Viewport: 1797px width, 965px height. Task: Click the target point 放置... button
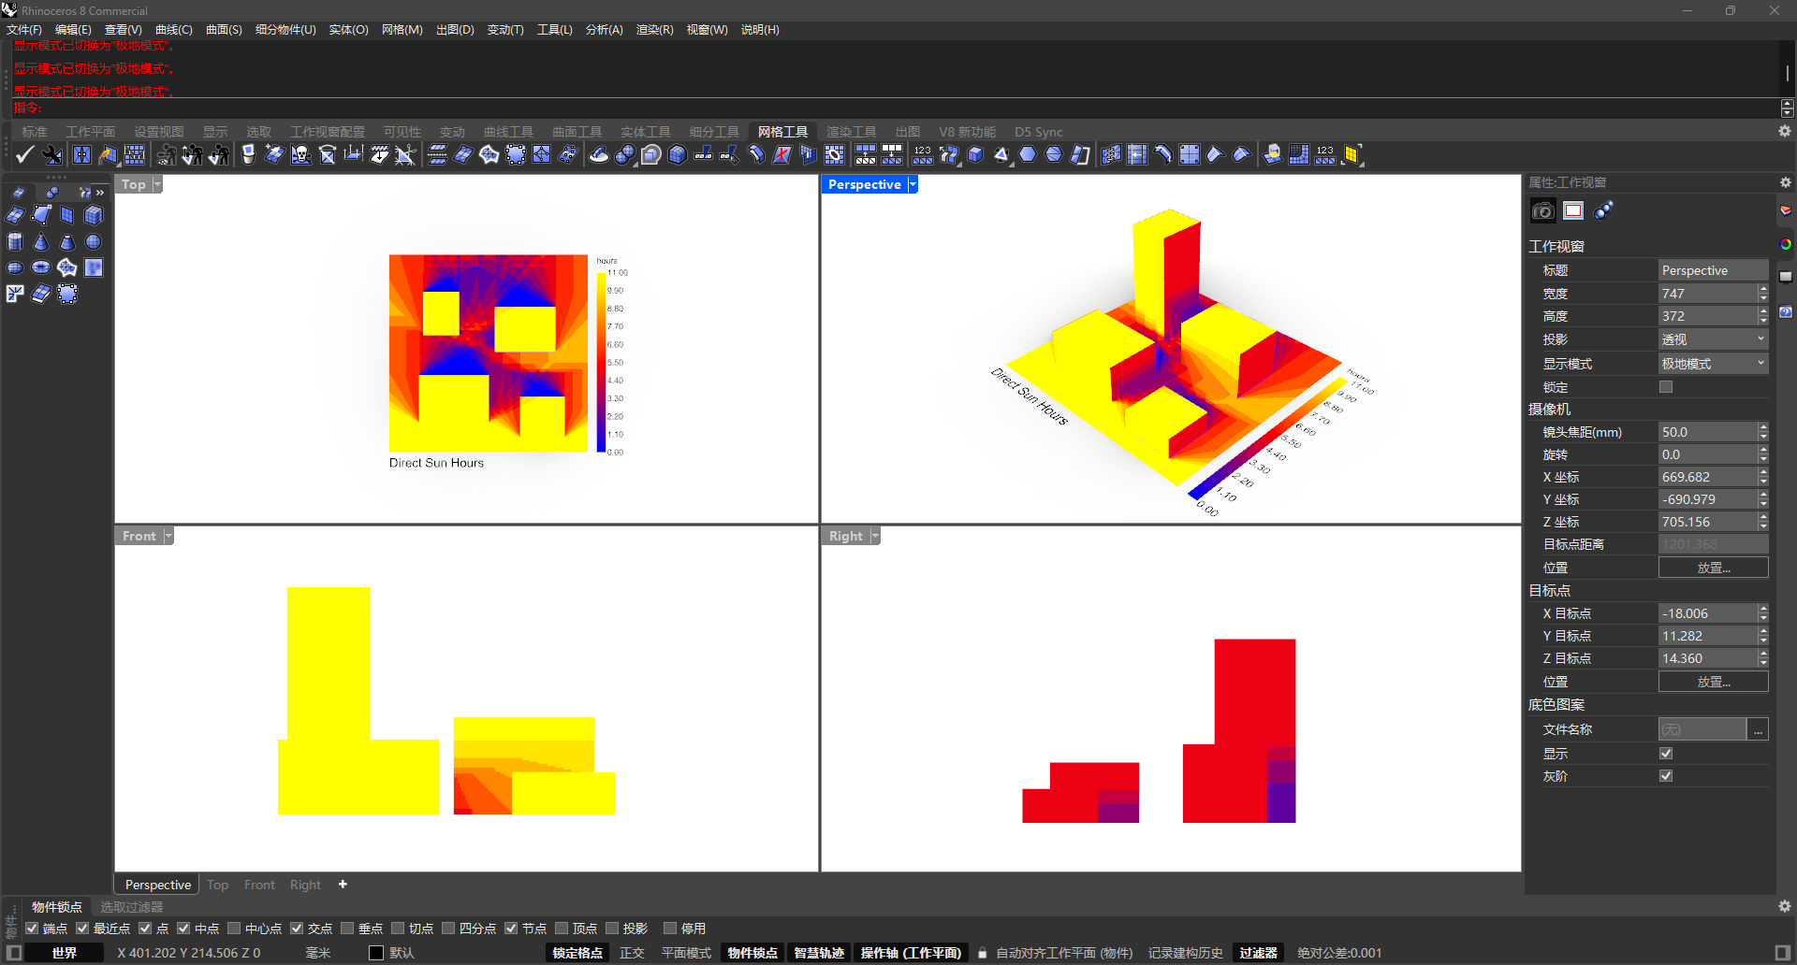pyautogui.click(x=1713, y=682)
